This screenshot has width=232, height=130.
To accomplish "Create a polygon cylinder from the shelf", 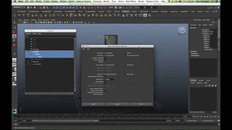I will [28, 15].
